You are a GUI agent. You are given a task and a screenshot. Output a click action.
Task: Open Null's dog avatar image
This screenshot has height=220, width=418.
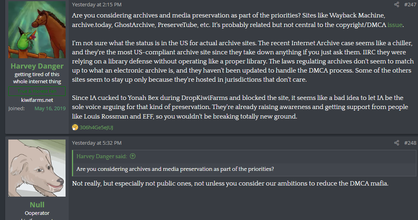[37, 168]
